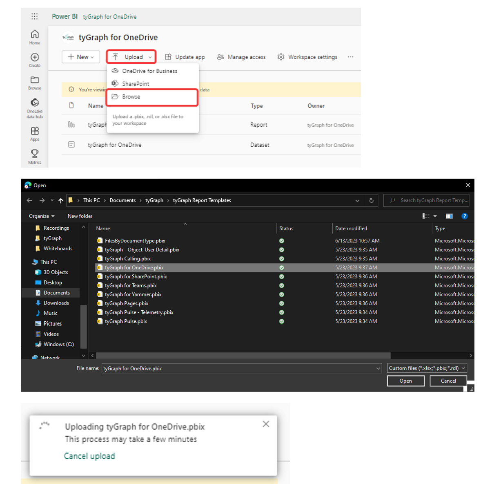This screenshot has height=484, width=492.
Task: Open Apps in Power BI sidebar
Action: [35, 134]
